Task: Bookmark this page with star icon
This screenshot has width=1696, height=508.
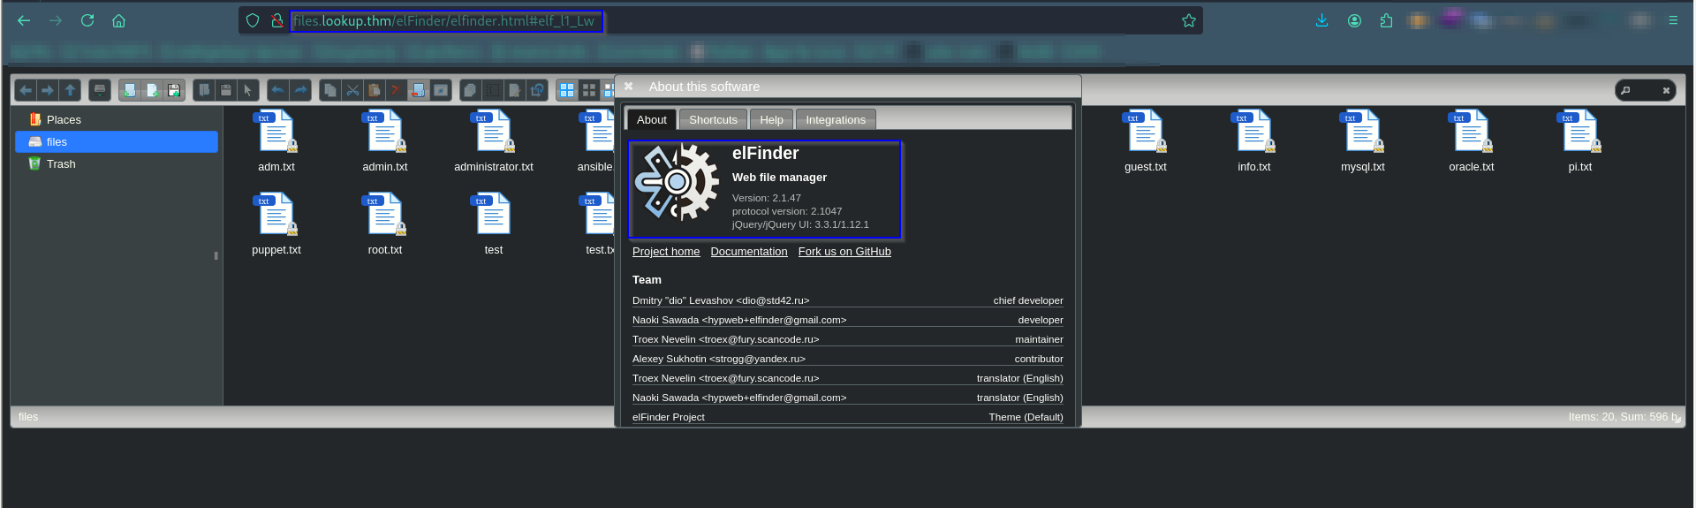Action: [x=1189, y=20]
